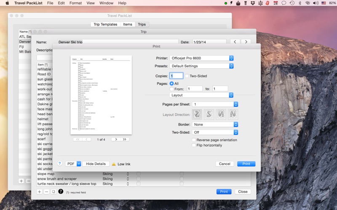Switch to Trip Templates tab
Viewport: 337px width, 210px height.
coord(105,24)
